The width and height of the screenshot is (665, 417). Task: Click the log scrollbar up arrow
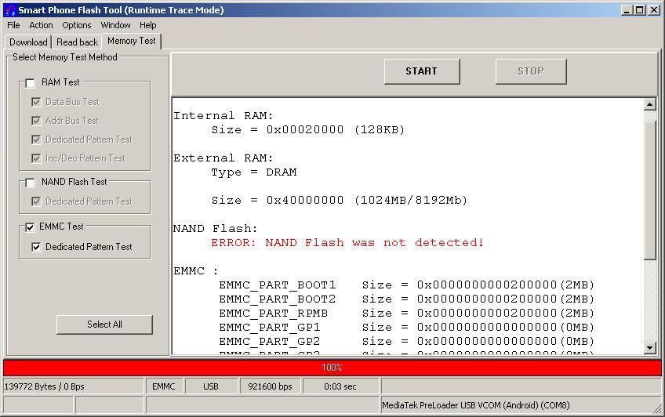pos(650,104)
